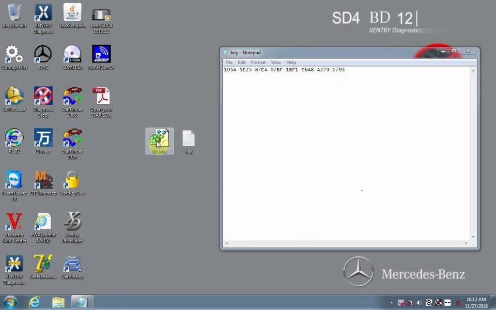Open the Edit menu in Notepad
This screenshot has width=496, height=310.
point(242,62)
